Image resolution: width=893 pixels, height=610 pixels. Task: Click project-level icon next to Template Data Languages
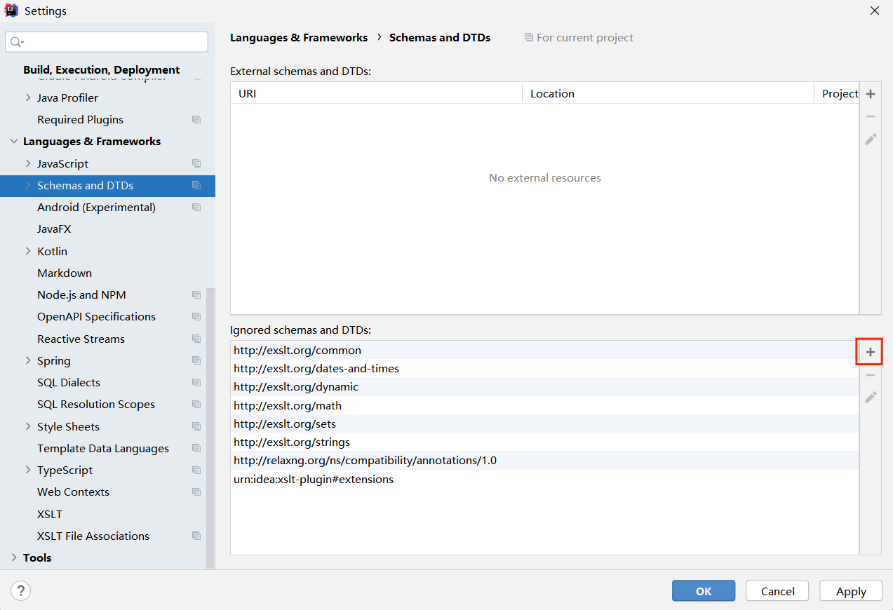(196, 449)
